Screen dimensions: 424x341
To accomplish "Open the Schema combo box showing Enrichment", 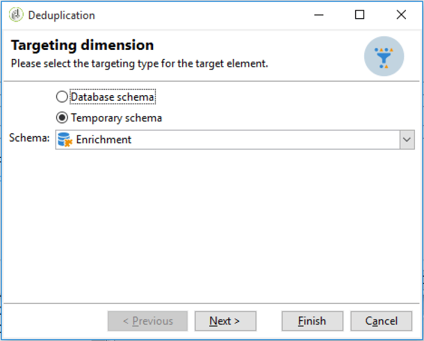I will [x=235, y=139].
